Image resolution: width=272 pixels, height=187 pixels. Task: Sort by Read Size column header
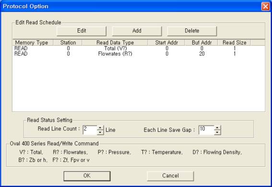(x=234, y=43)
